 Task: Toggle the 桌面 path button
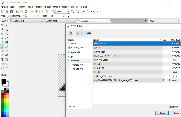[x=88, y=33]
